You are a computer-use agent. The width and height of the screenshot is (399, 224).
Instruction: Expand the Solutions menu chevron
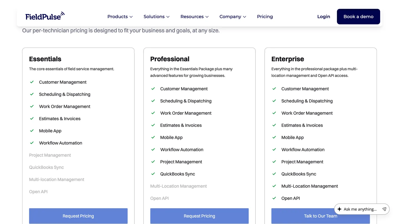pos(168,17)
